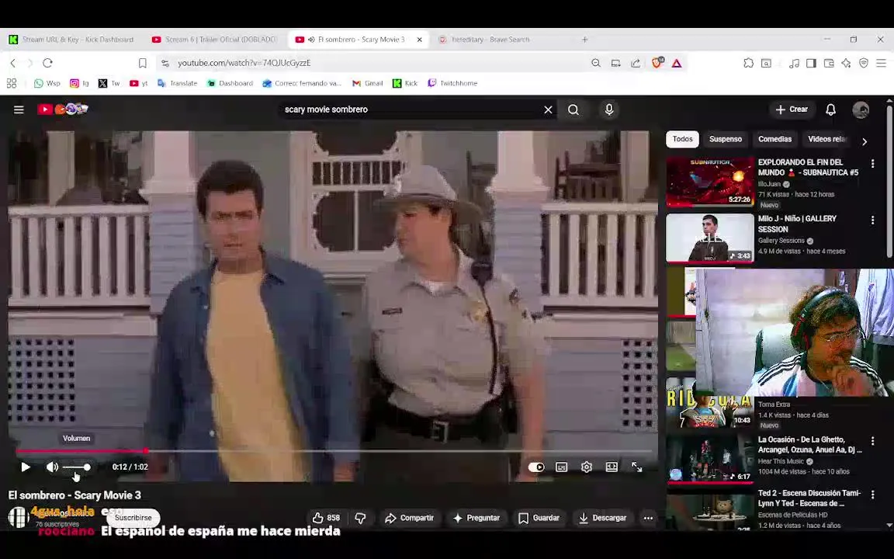Open account avatar menu
Image resolution: width=894 pixels, height=559 pixels.
[861, 109]
